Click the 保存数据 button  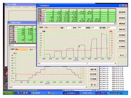pyautogui.click(x=122, y=35)
